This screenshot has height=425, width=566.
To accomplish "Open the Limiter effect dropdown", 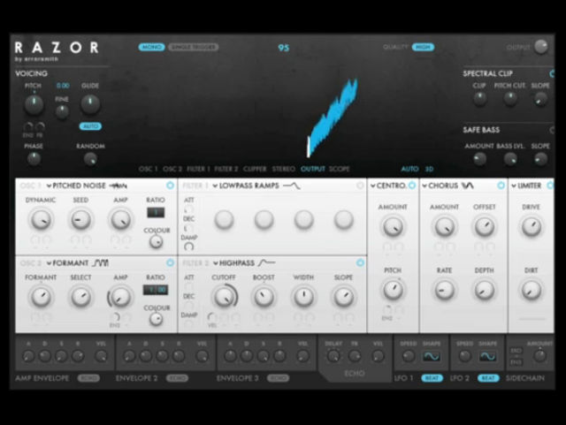I will [526, 186].
